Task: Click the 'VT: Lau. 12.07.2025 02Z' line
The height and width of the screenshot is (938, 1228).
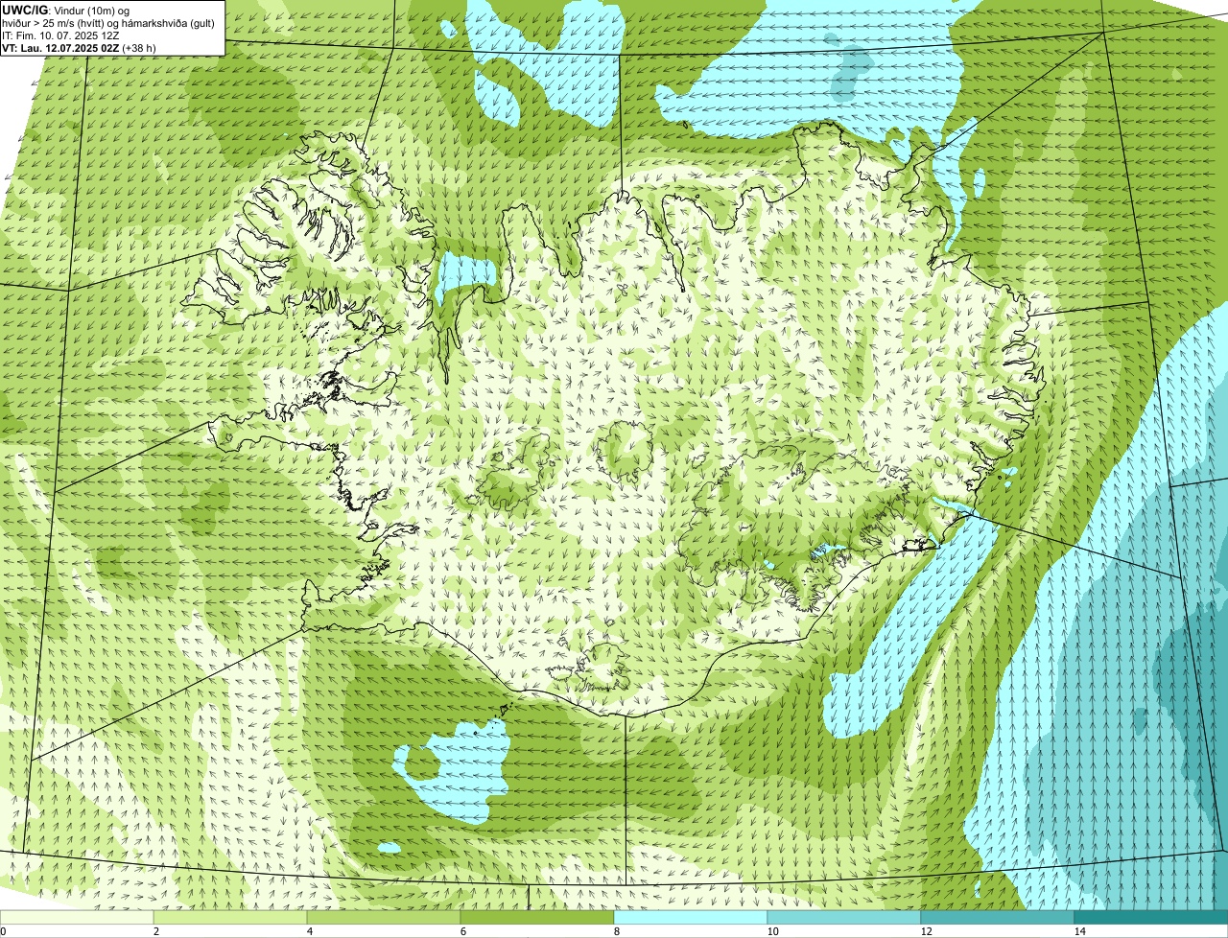Action: click(79, 47)
